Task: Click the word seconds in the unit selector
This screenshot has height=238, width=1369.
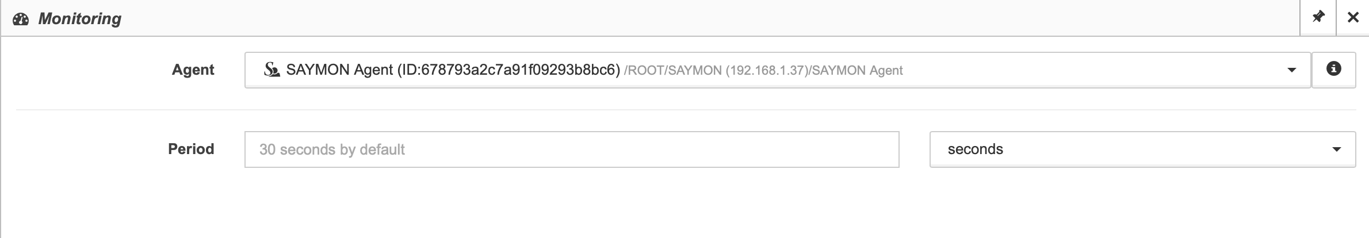Action: coord(975,149)
